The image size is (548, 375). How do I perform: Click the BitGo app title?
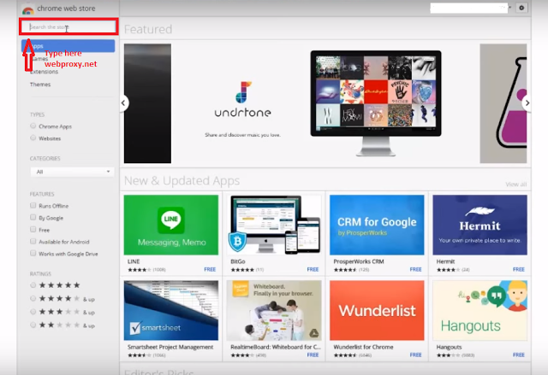click(x=238, y=261)
